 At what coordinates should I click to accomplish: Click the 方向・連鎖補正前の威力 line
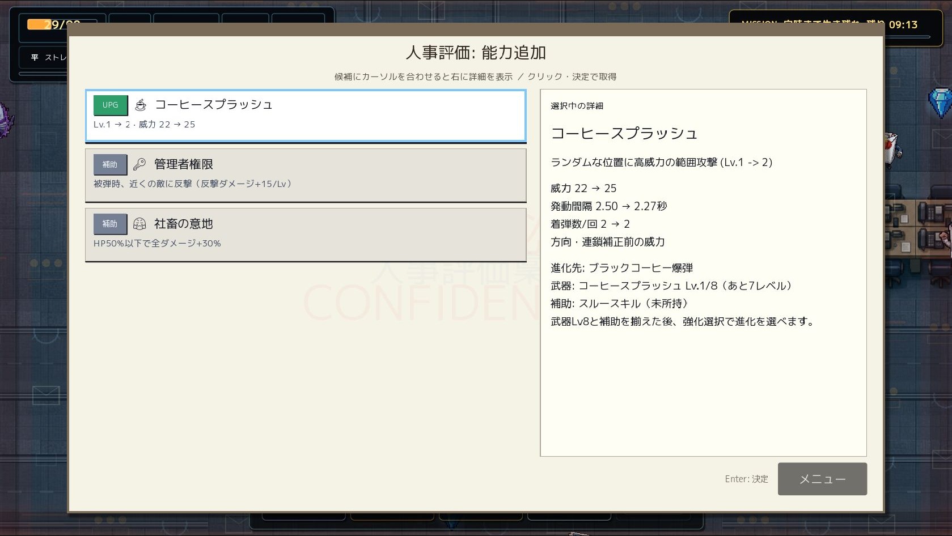click(x=607, y=242)
